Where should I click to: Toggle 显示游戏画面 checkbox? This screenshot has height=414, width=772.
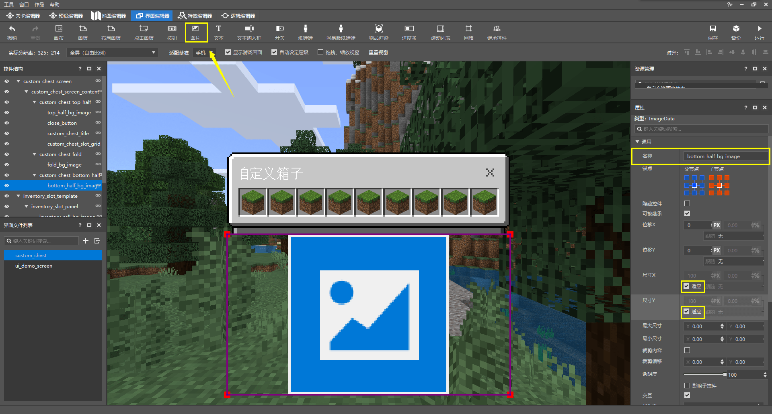click(228, 53)
